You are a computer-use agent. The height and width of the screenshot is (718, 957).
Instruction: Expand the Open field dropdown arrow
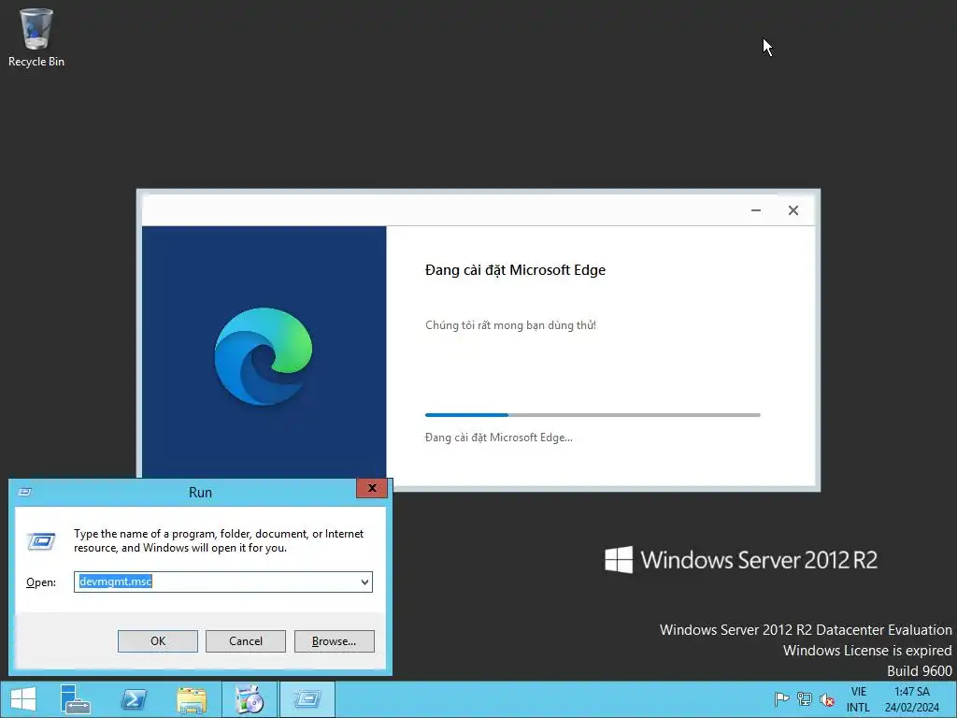pos(364,582)
